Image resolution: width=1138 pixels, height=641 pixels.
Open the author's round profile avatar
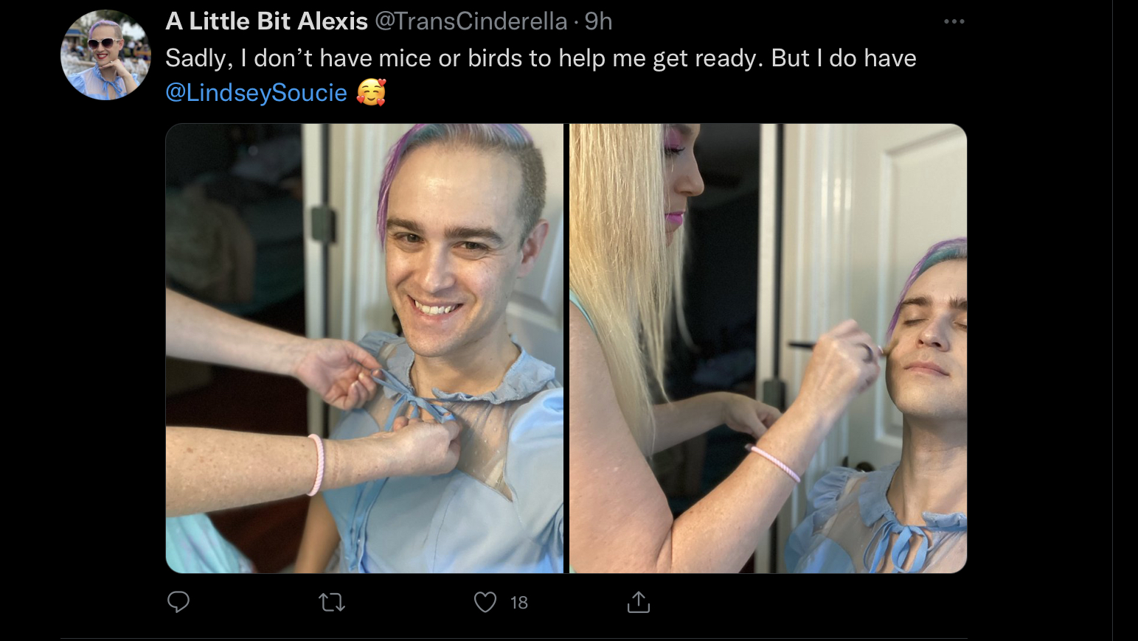click(105, 55)
